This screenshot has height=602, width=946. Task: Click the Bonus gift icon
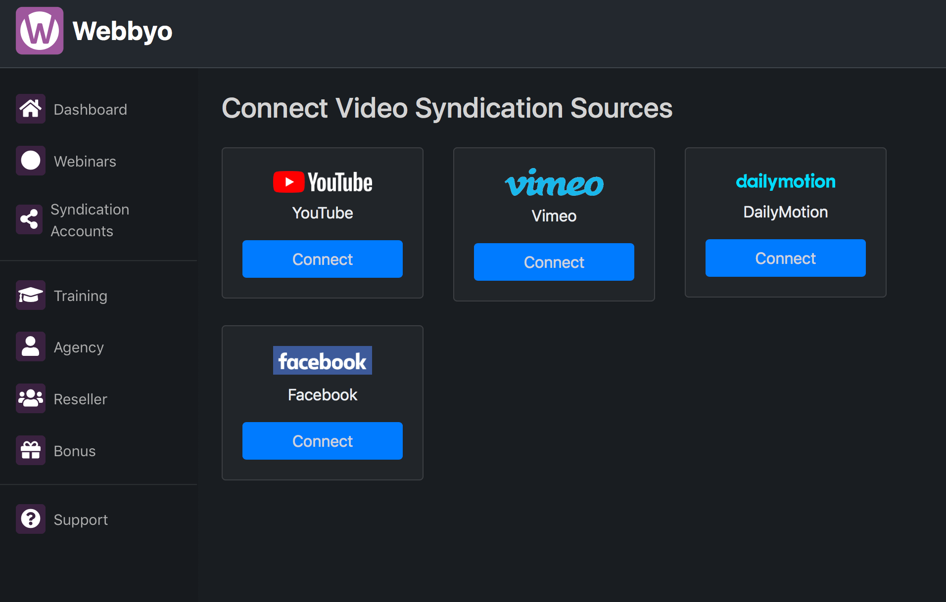[x=31, y=450]
